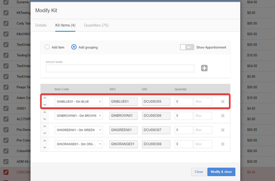
Task: Move GINBROWN01 row down with arrow
Action: 45,119
